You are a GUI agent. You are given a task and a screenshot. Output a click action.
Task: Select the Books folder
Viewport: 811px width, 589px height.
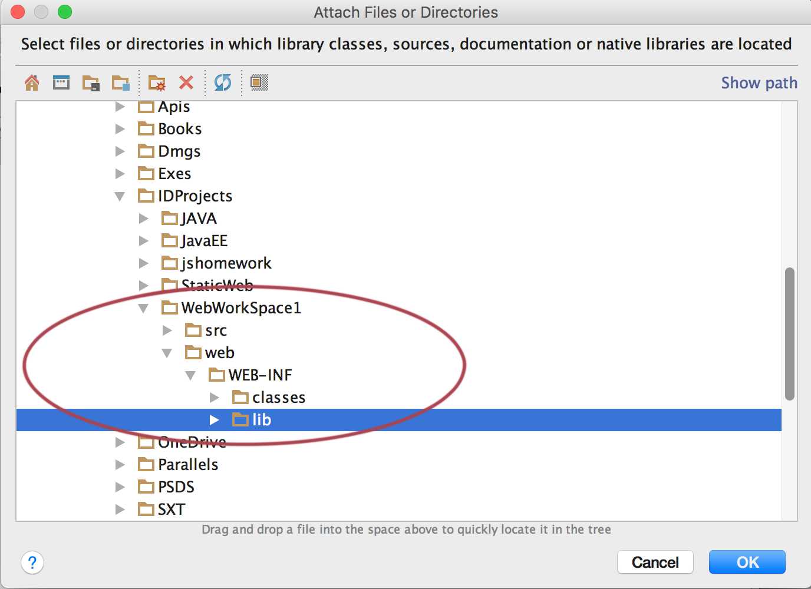(x=170, y=129)
